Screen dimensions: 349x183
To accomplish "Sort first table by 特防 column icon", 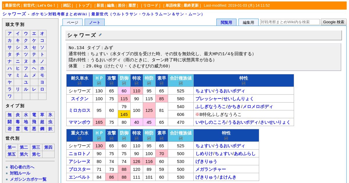I will pyautogui.click(x=149, y=83).
